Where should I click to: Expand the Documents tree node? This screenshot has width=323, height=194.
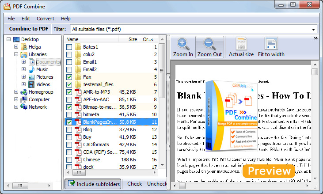tap(24, 61)
